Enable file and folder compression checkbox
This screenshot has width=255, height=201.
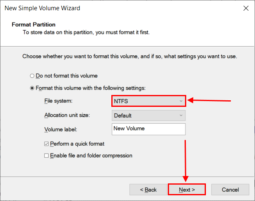click(x=46, y=156)
